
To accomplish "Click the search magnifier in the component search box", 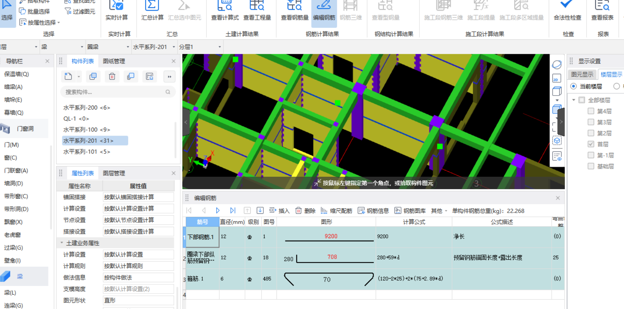I will [x=168, y=92].
